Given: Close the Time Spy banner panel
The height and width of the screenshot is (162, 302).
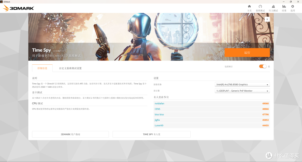Looking at the screenshot, I should click(x=267, y=19).
